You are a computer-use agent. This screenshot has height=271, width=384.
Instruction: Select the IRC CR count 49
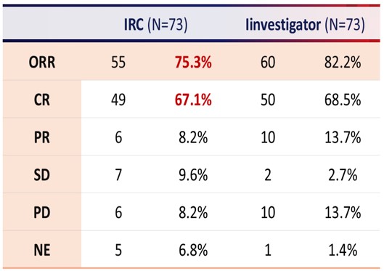(118, 100)
